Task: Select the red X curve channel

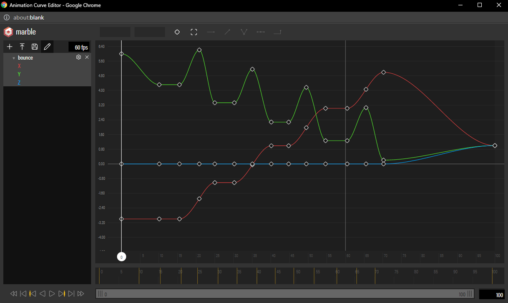Action: coord(19,66)
